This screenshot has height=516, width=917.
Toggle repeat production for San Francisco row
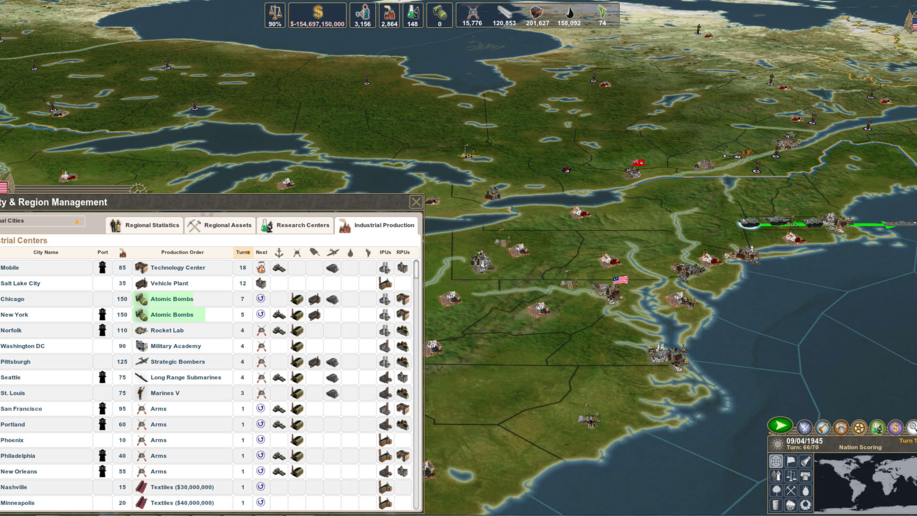pos(261,408)
